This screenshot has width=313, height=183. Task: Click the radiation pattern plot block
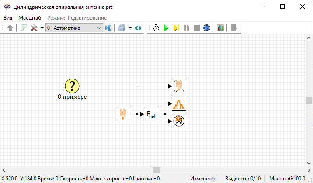pos(179,104)
